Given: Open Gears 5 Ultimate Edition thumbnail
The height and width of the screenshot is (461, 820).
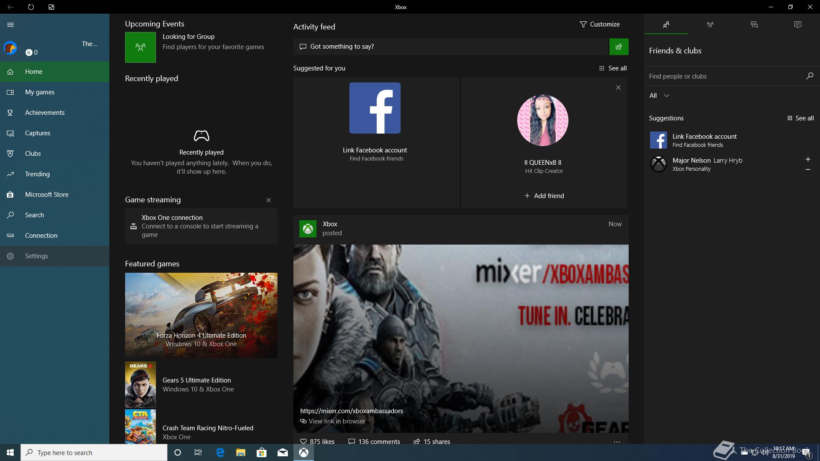Looking at the screenshot, I should 141,385.
